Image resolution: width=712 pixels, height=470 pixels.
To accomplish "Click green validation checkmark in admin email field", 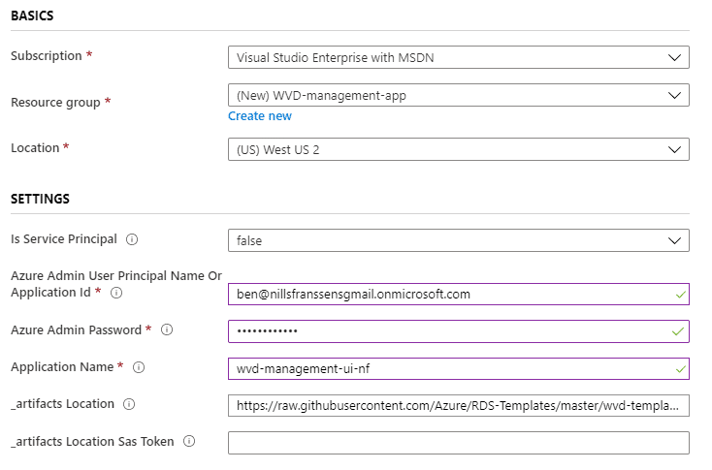I will tap(680, 295).
